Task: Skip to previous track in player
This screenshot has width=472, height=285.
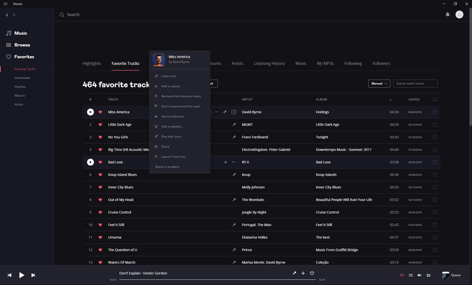Action: pyautogui.click(x=9, y=275)
